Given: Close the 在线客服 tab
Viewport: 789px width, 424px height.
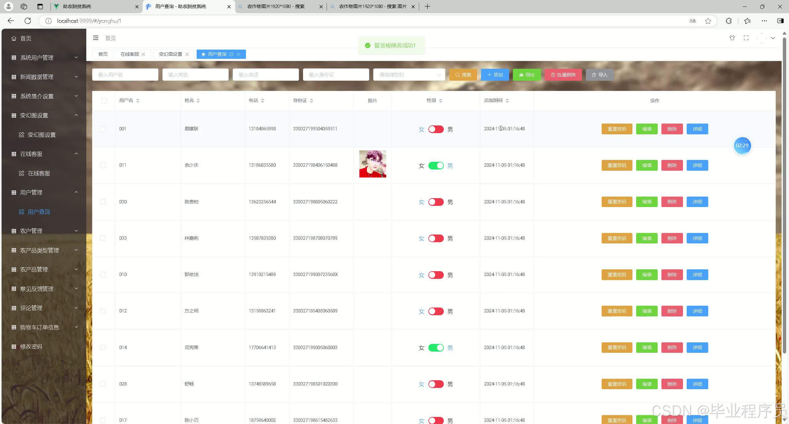Looking at the screenshot, I should click(x=143, y=54).
